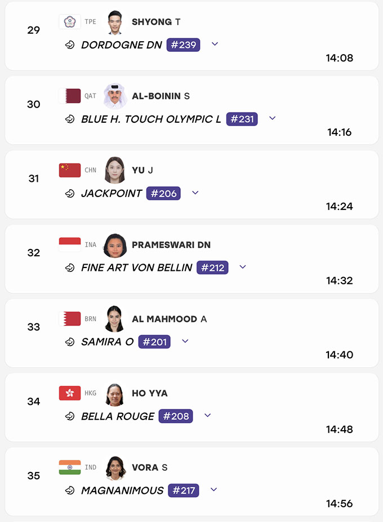Image resolution: width=383 pixels, height=522 pixels.
Task: Click the #206 horse number badge
Action: (x=163, y=193)
